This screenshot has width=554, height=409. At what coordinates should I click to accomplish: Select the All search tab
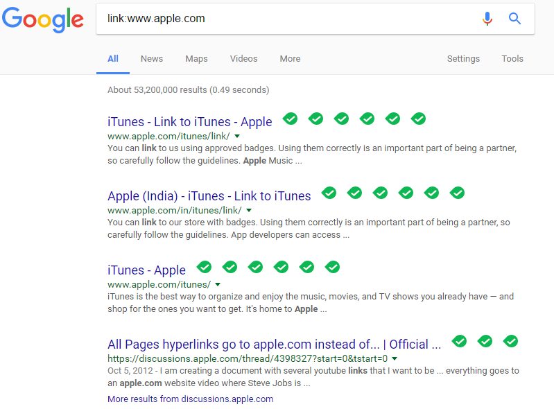pyautogui.click(x=113, y=59)
